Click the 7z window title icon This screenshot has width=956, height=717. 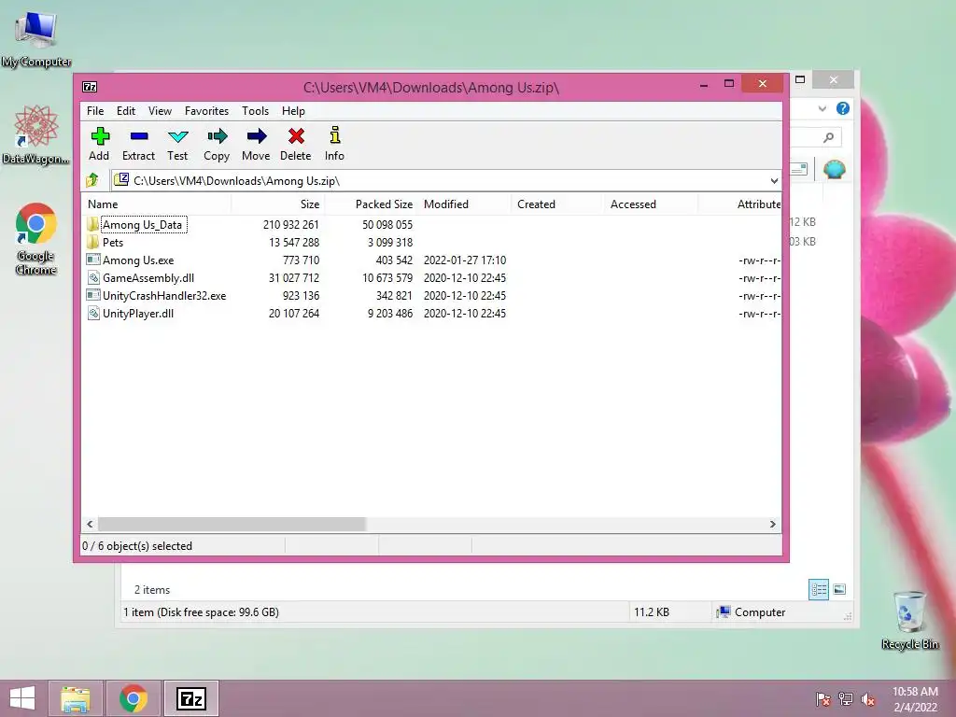[x=90, y=87]
